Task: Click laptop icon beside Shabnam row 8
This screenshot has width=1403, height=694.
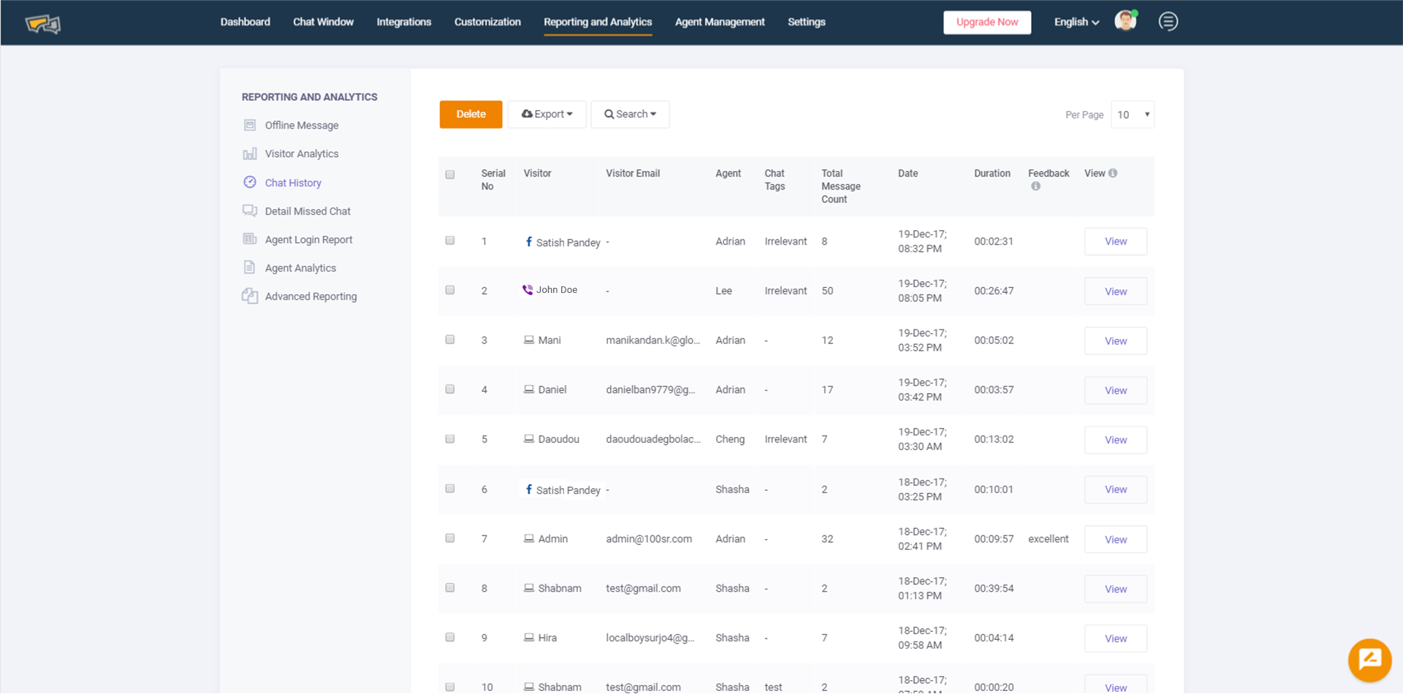Action: [529, 588]
